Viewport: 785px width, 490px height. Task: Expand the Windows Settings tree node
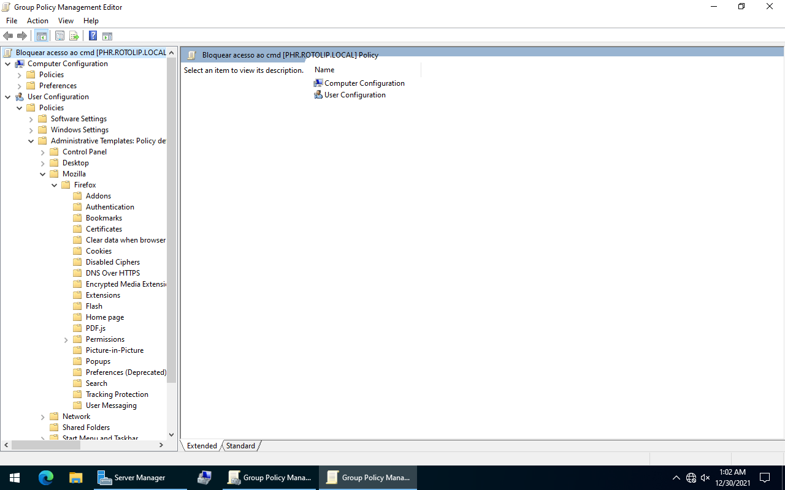tap(31, 130)
